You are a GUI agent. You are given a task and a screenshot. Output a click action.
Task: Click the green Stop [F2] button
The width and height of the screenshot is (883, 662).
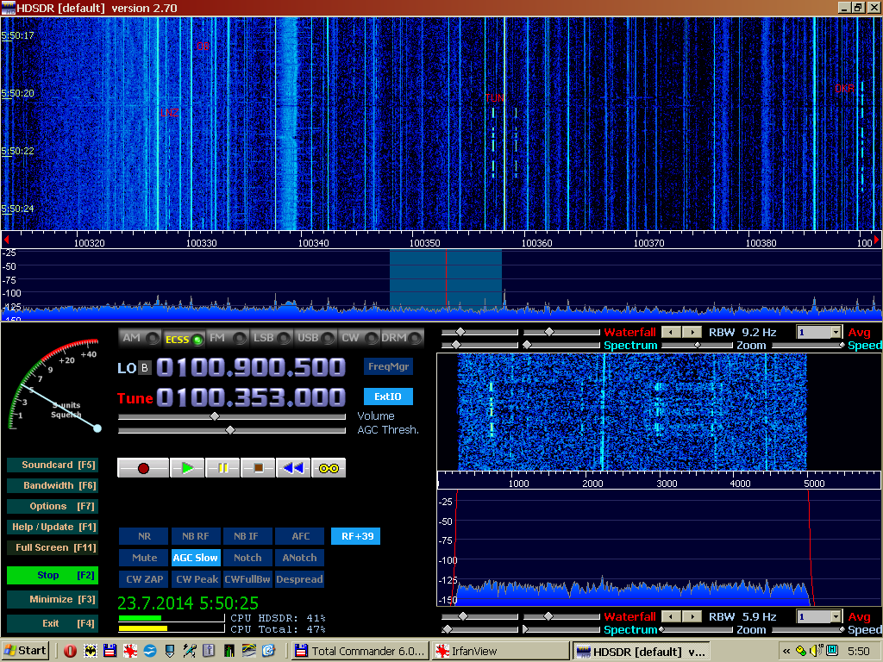pos(53,575)
